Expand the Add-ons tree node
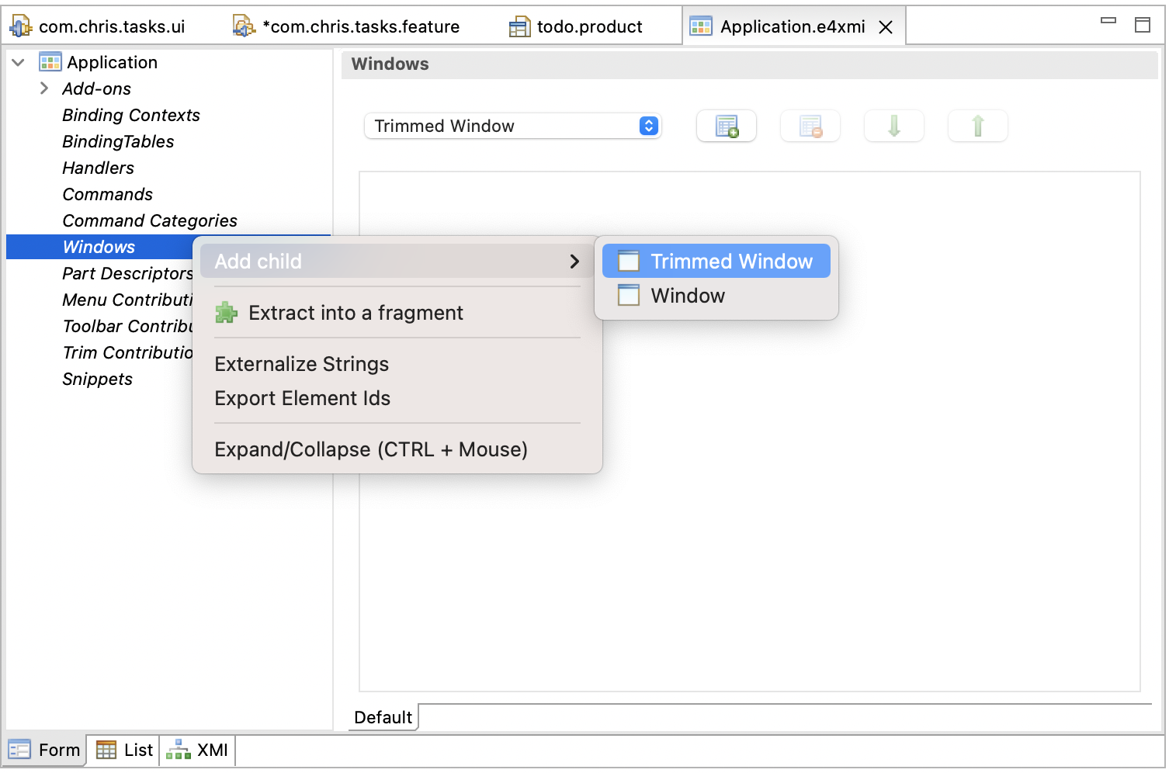 (x=44, y=88)
